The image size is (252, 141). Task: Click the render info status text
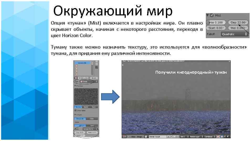(x=154, y=61)
